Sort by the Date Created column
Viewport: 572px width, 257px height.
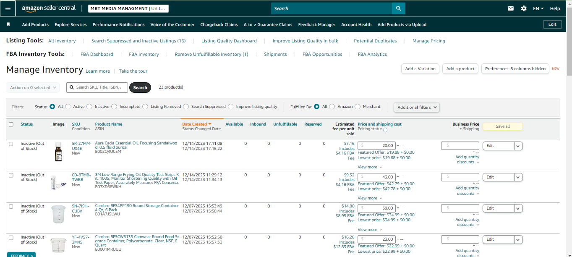click(196, 124)
